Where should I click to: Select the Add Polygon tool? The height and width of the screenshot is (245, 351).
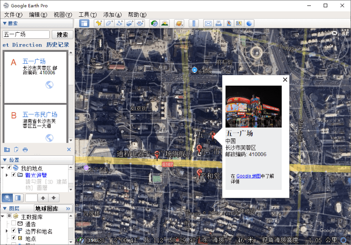(109, 23)
